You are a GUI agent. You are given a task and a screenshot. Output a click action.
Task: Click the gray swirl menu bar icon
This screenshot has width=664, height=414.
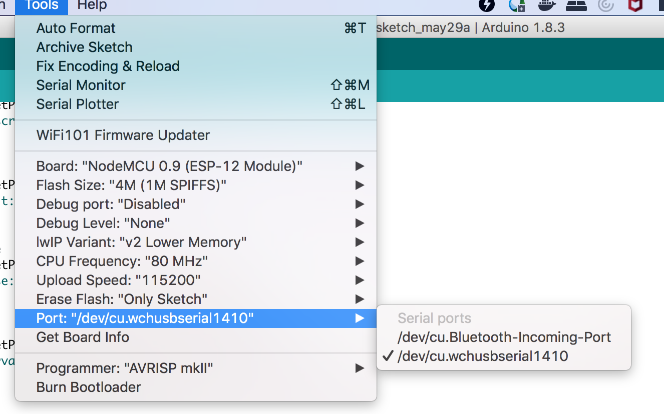point(606,5)
